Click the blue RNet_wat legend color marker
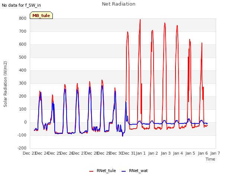Screen dimensions: 238x178 click(124, 171)
